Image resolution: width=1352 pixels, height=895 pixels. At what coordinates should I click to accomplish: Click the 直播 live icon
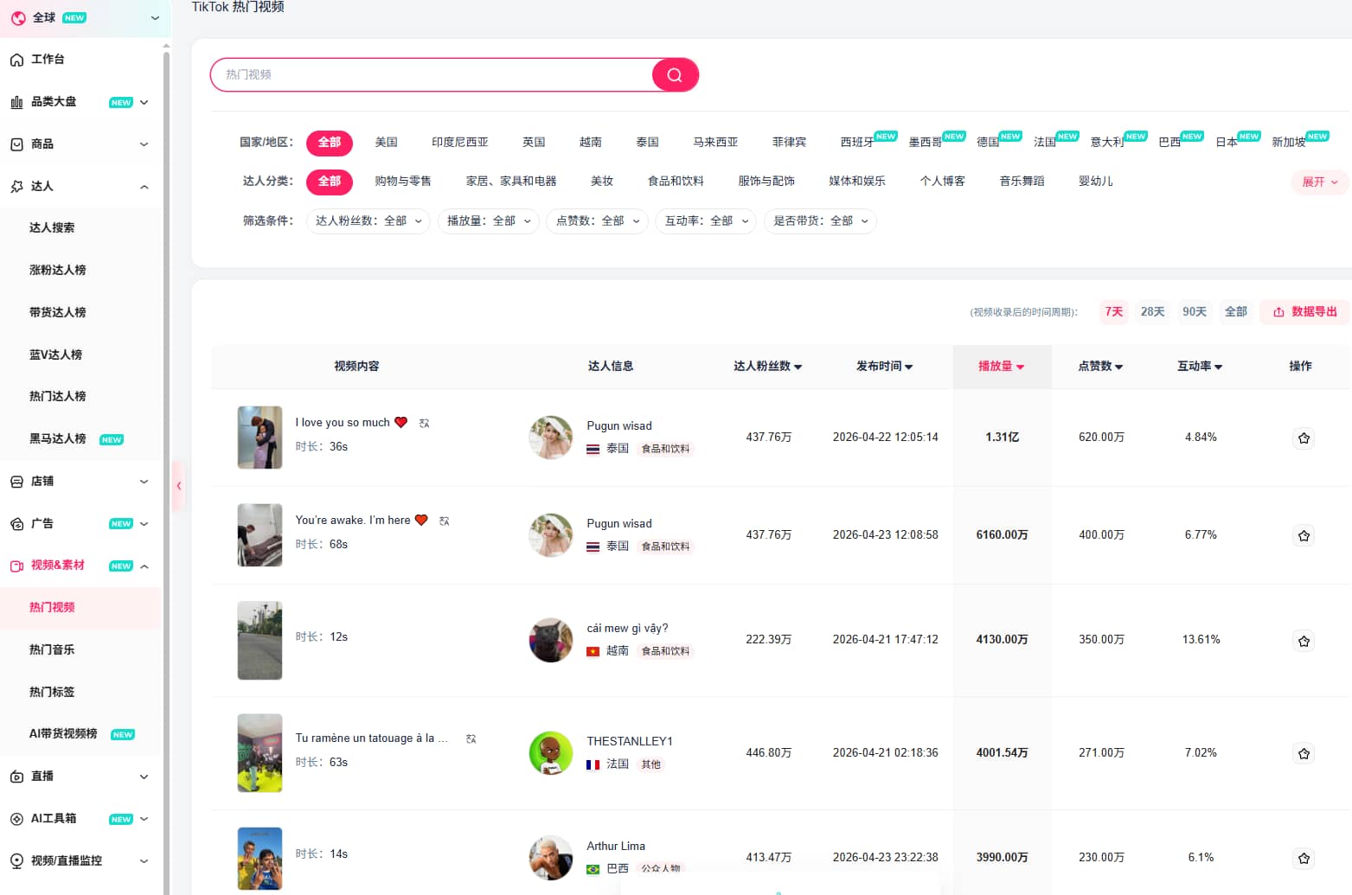(x=16, y=777)
